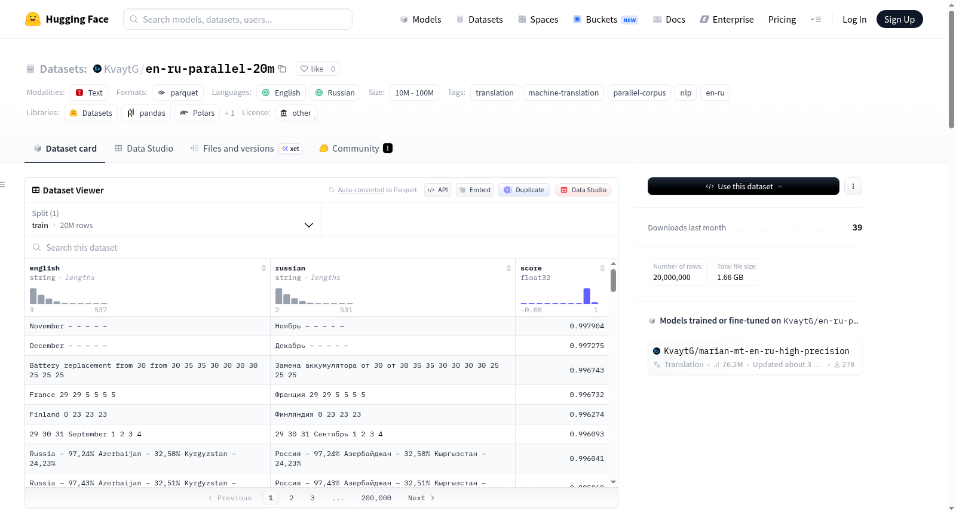Open KvaytG author link
Image resolution: width=956 pixels, height=514 pixels.
click(x=121, y=69)
